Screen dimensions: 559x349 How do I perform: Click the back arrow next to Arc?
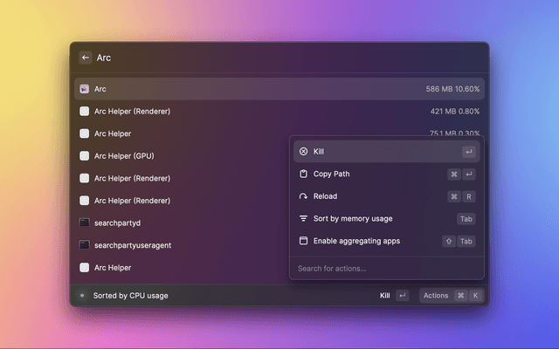[86, 58]
